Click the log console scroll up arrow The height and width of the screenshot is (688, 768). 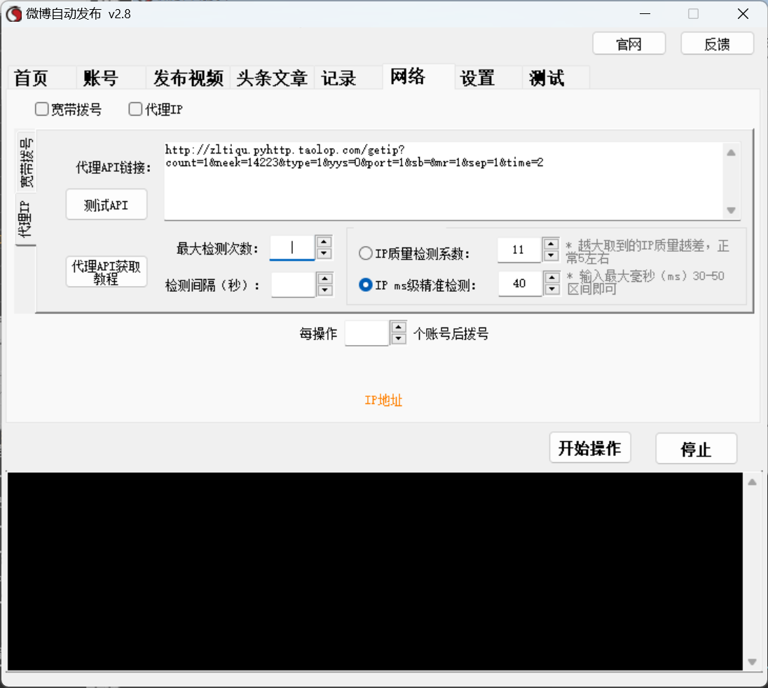(753, 483)
